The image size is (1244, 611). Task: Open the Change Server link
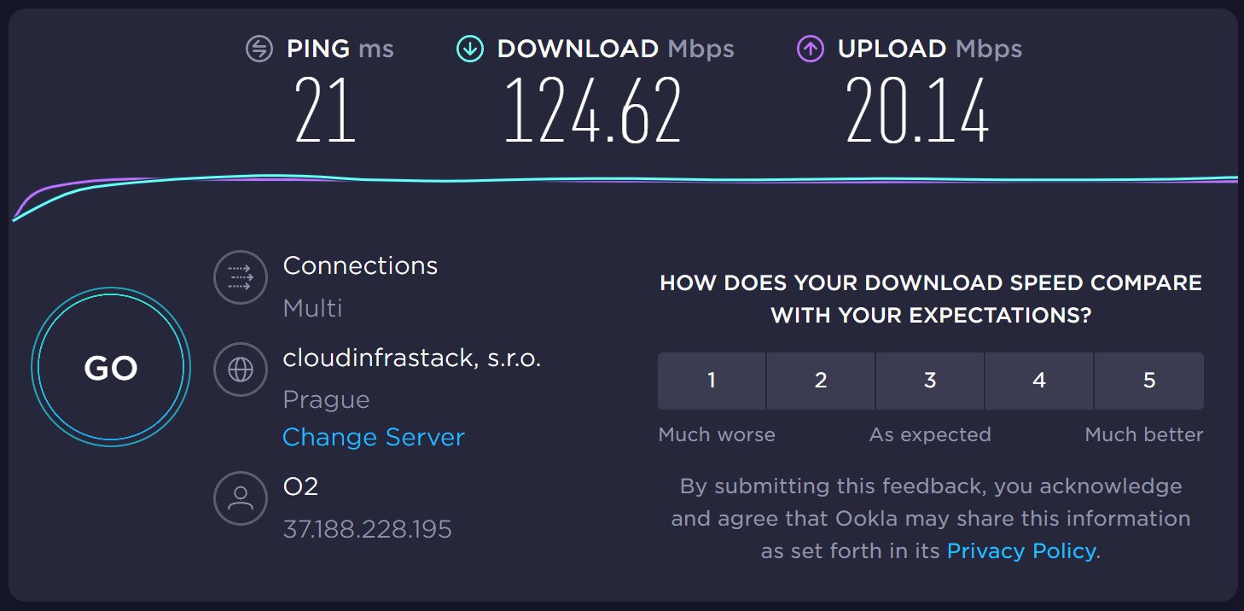pyautogui.click(x=374, y=437)
